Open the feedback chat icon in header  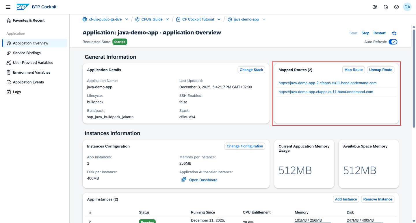[x=375, y=7]
